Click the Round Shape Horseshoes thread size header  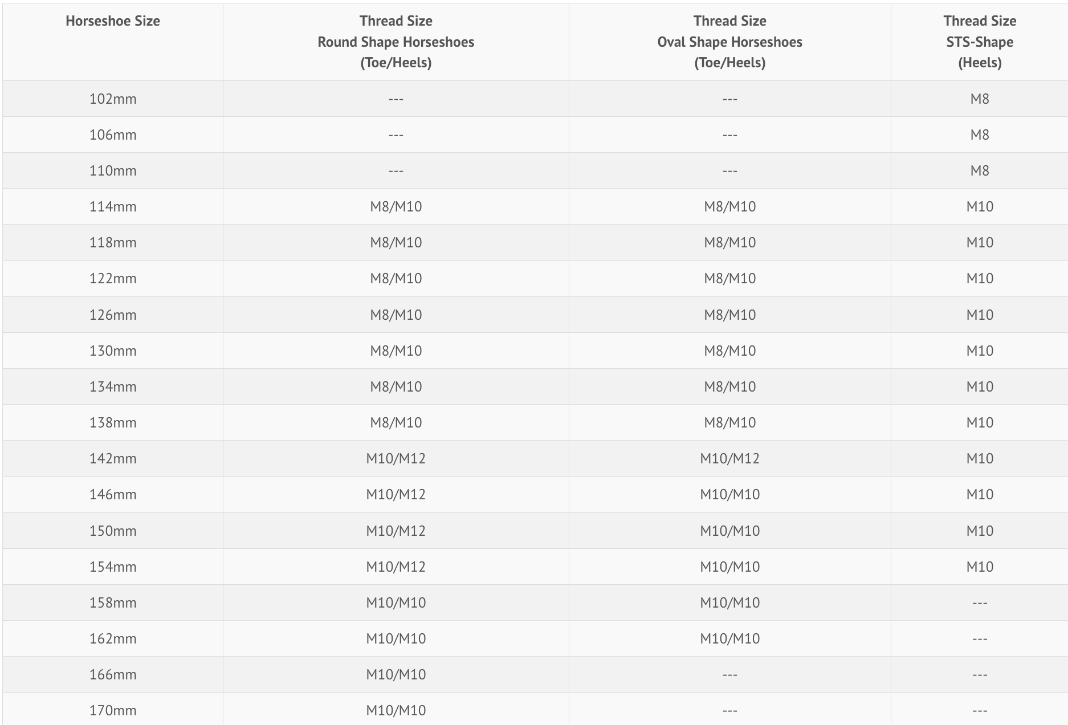pyautogui.click(x=396, y=42)
